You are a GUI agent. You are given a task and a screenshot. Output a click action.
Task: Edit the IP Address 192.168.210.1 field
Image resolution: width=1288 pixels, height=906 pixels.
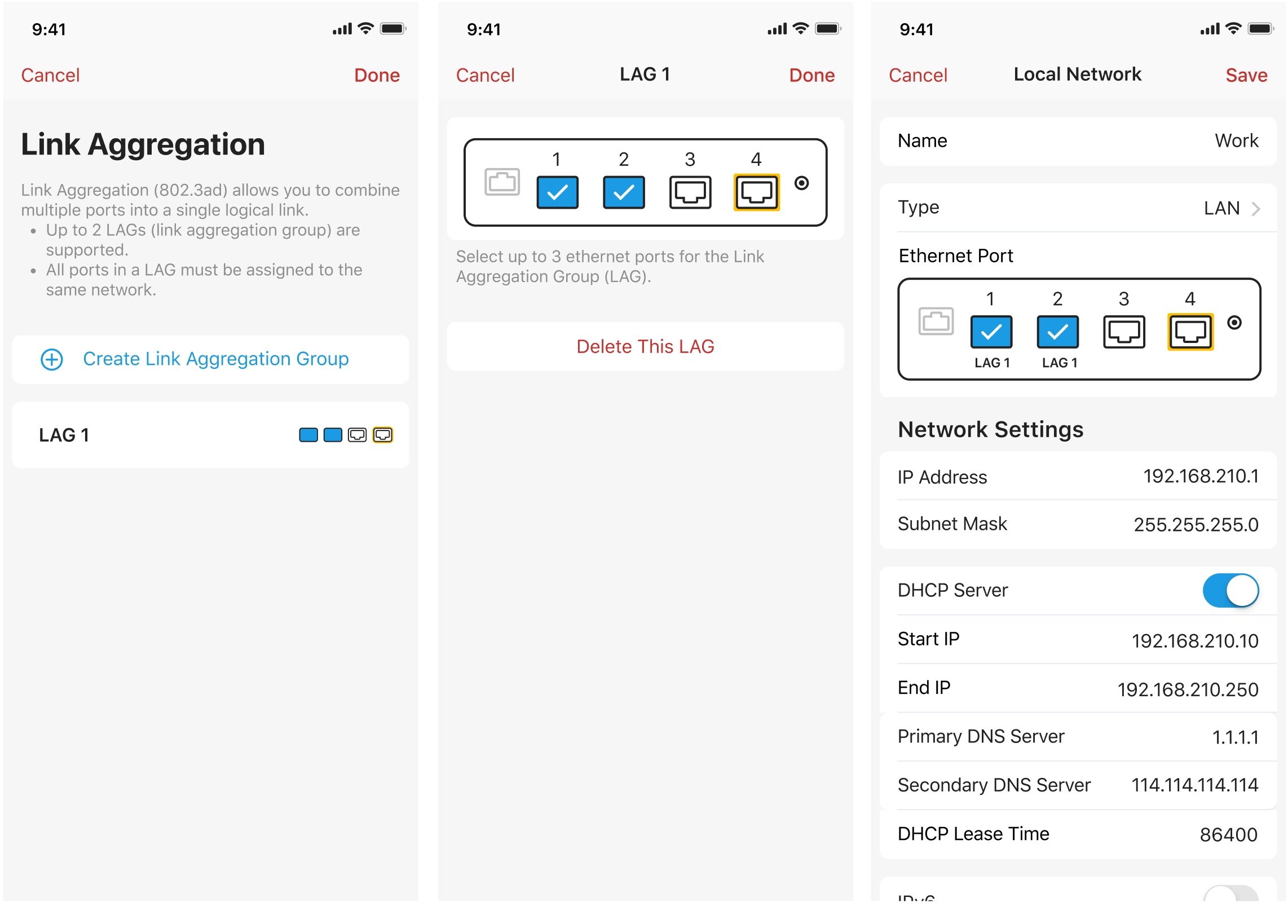pos(1078,476)
